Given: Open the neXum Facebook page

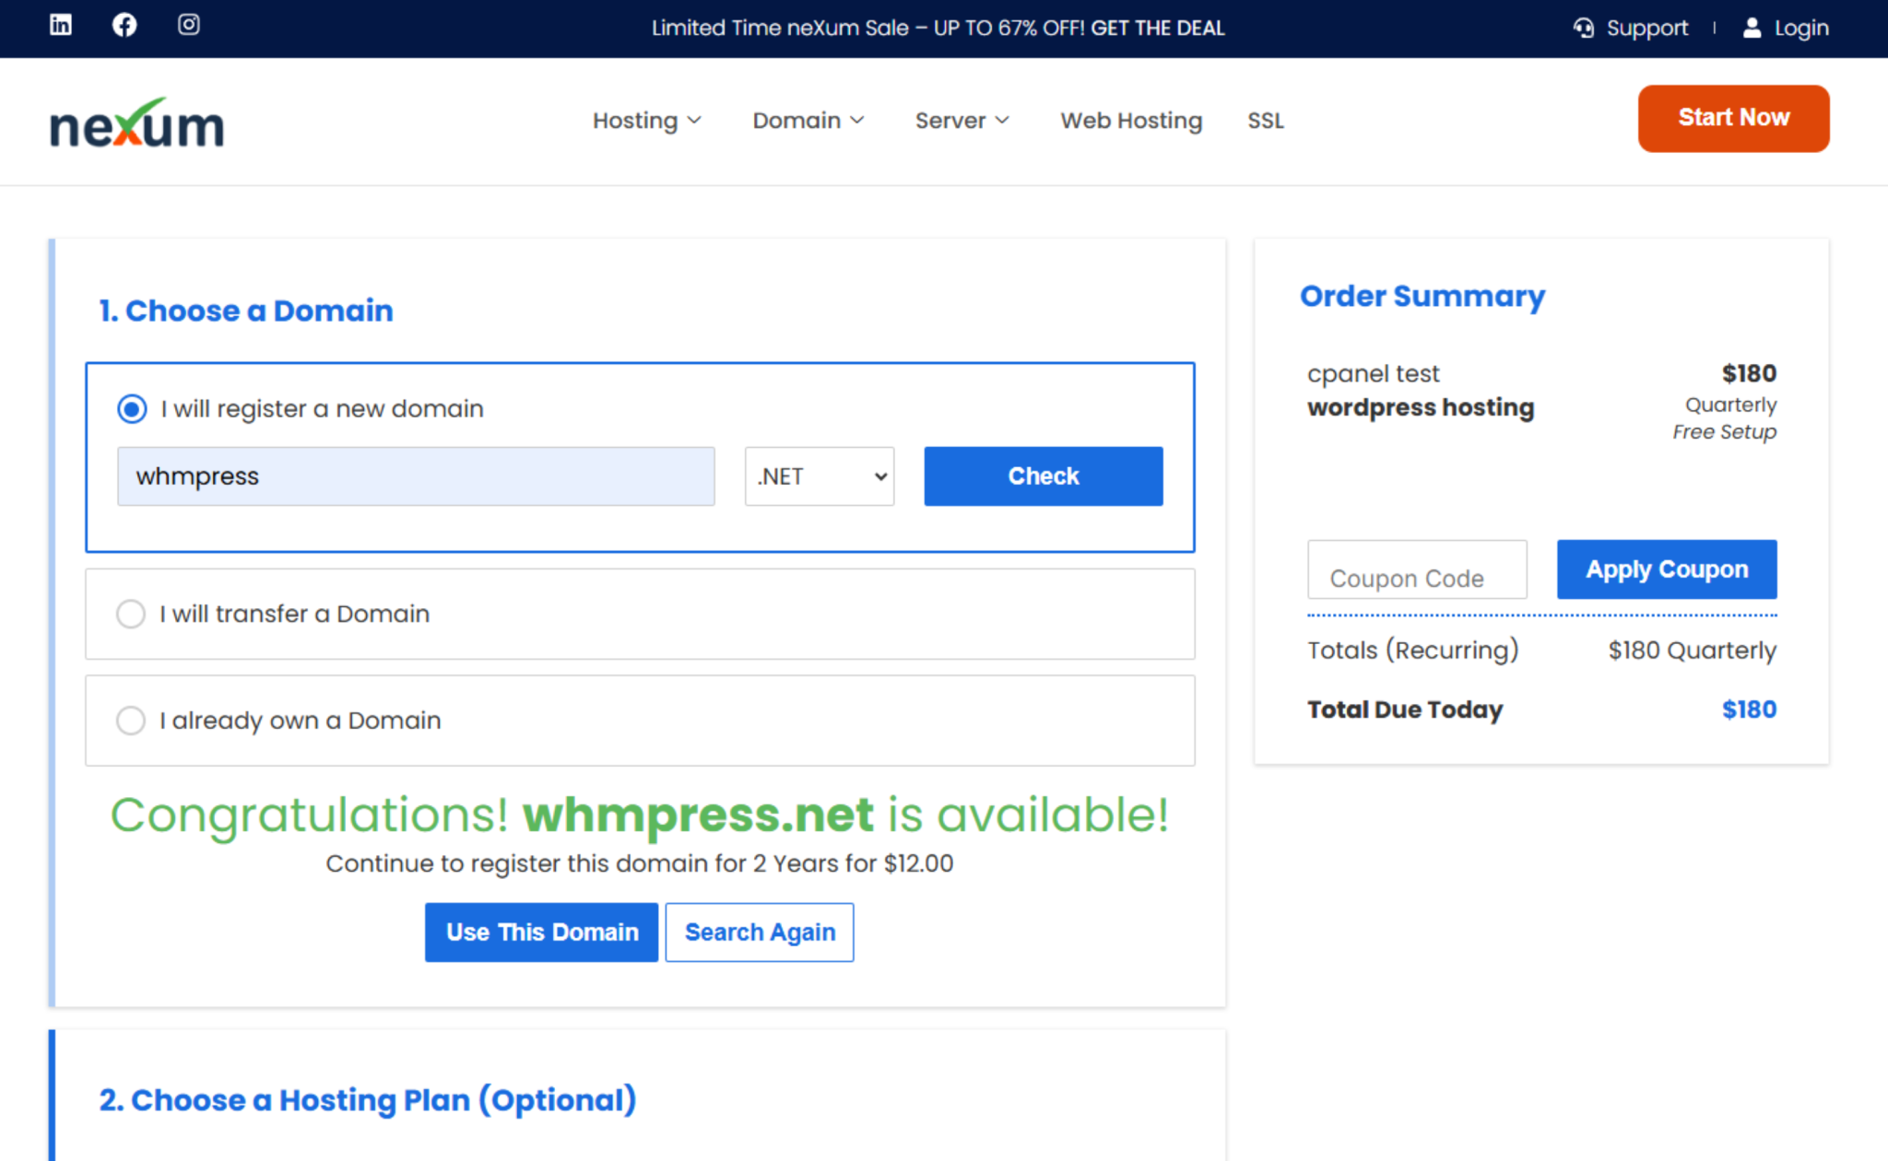Looking at the screenshot, I should [x=124, y=25].
